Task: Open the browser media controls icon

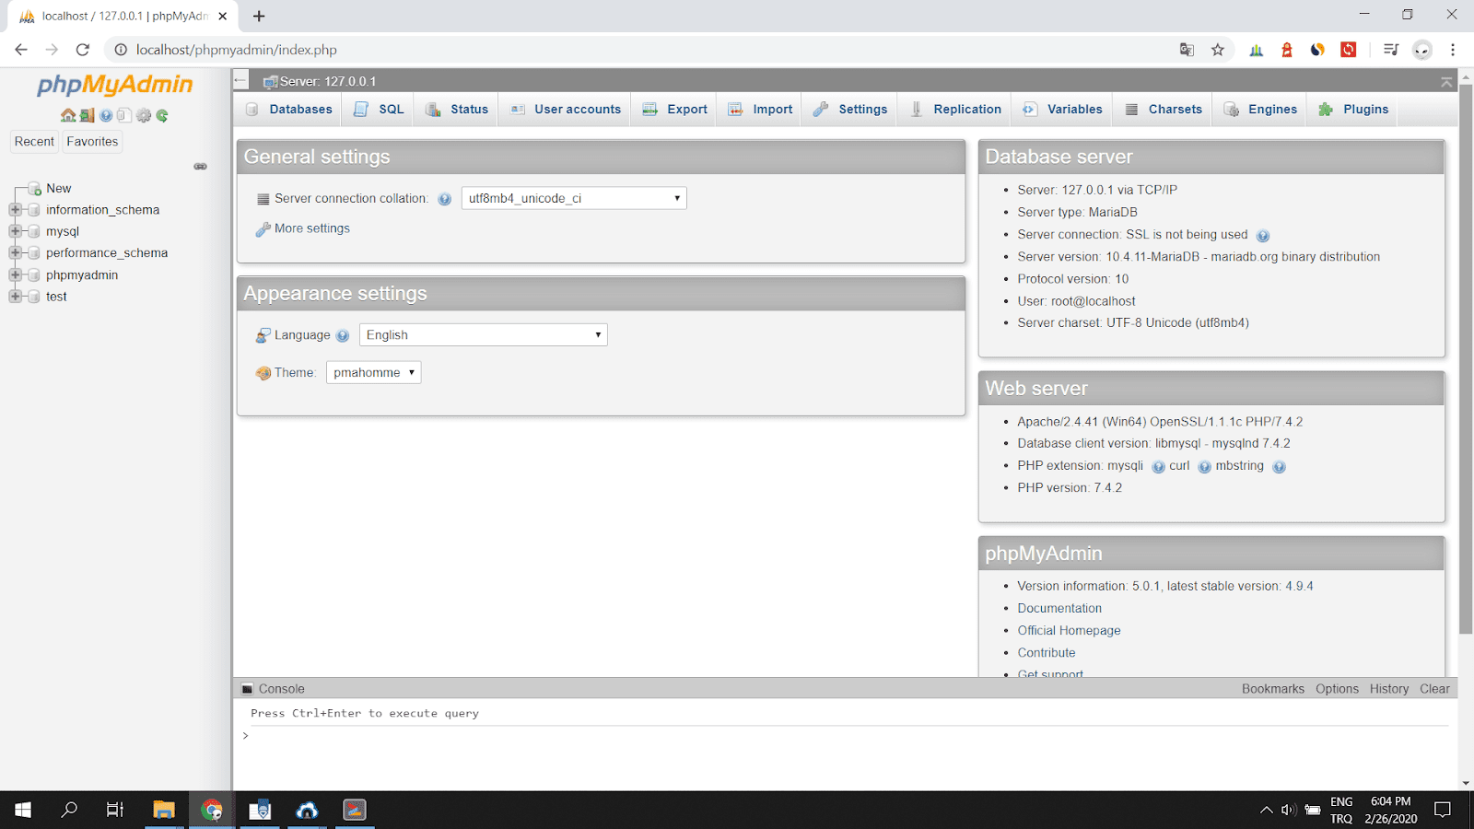Action: pos(1391,50)
